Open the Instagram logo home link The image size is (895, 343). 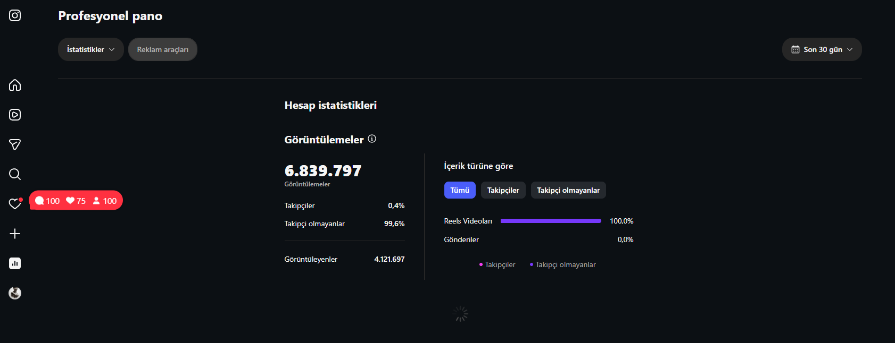pyautogui.click(x=15, y=15)
